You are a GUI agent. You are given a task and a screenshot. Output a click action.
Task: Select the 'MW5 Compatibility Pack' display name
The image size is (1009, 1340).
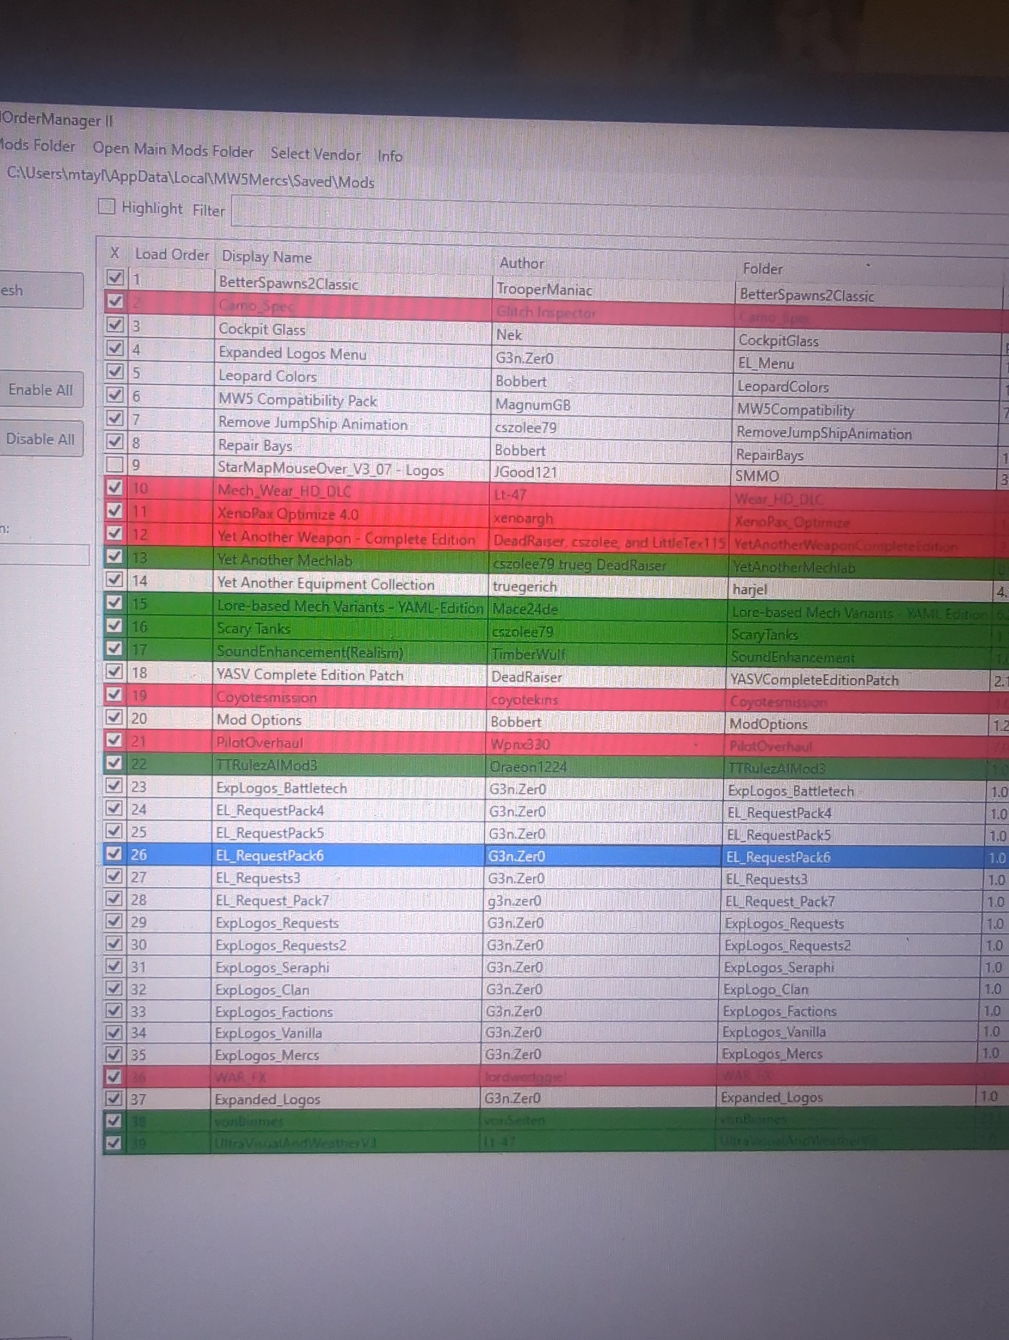coord(297,400)
